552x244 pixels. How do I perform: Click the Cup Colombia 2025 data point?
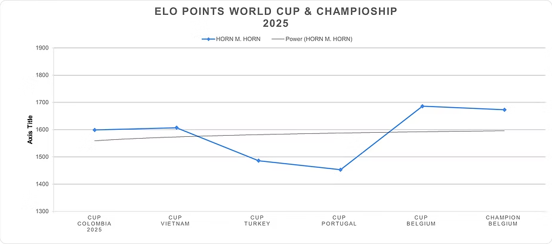pos(95,130)
